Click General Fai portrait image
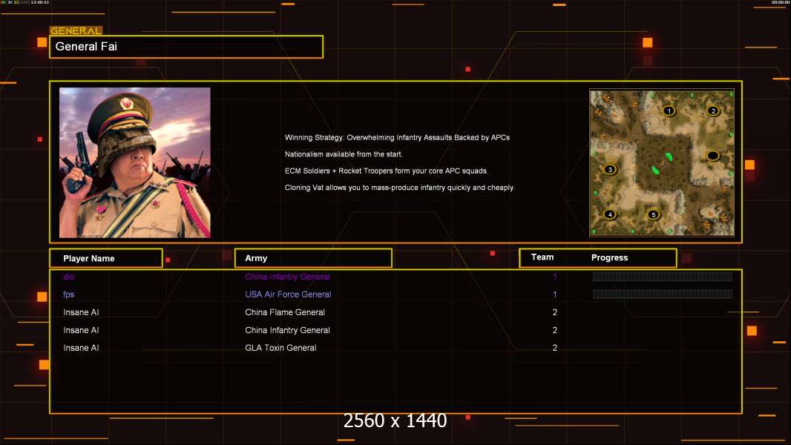This screenshot has height=445, width=791. [135, 162]
